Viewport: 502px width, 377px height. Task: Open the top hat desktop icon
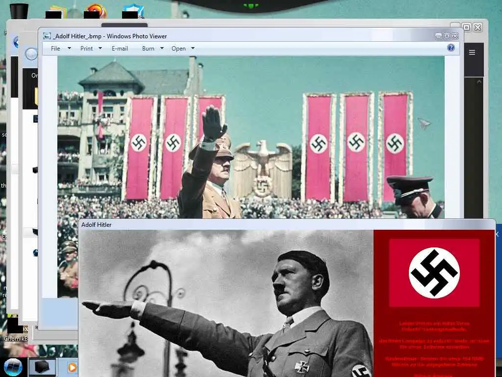point(19,11)
